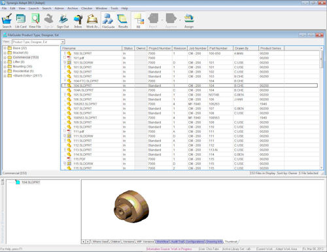Image resolution: width=327 pixels, height=252 pixels.
Task: Expand the 101.SLDDRW row
Action: pyautogui.click(x=65, y=62)
